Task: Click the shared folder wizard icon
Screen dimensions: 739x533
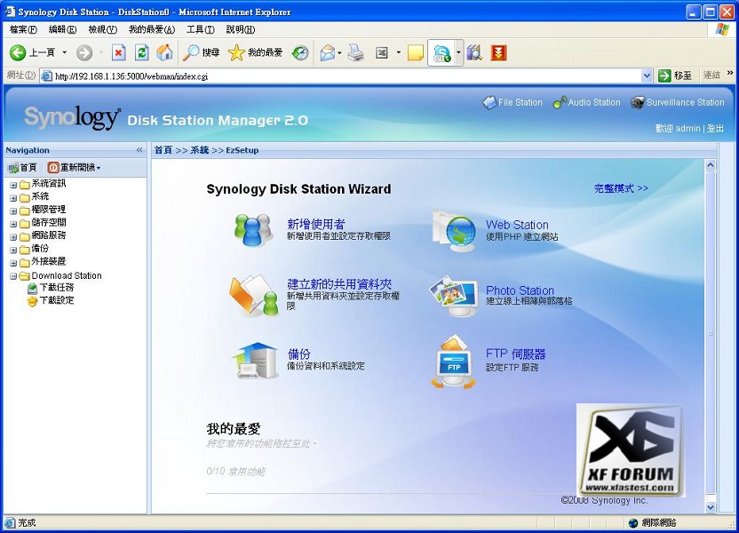Action: (254, 296)
